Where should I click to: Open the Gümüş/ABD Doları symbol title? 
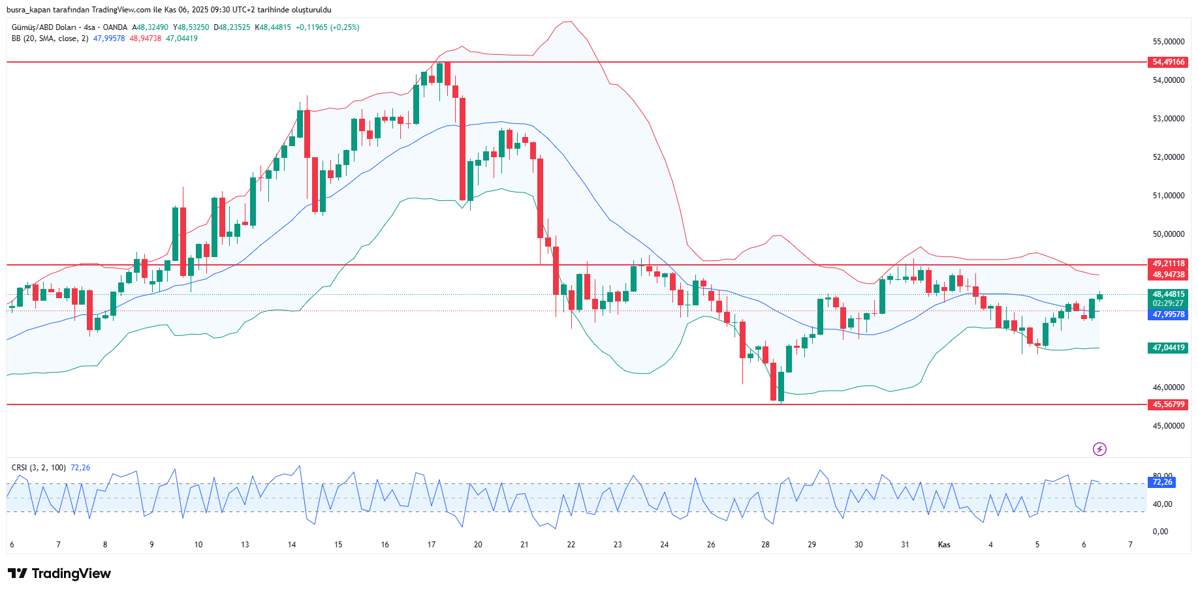pyautogui.click(x=44, y=27)
